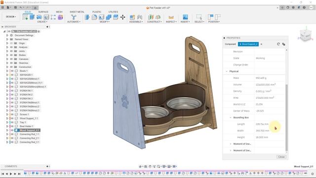Select the Insert image icon
The height and width of the screenshot is (178, 316).
tap(185, 17)
